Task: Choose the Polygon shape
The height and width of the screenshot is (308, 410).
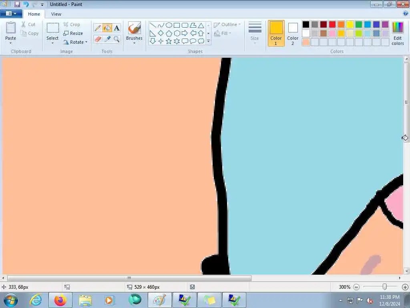Action: point(193,25)
